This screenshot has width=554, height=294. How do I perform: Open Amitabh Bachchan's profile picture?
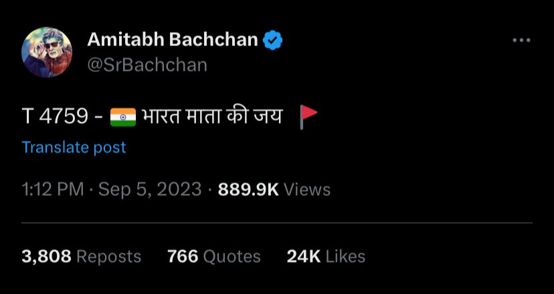[47, 52]
